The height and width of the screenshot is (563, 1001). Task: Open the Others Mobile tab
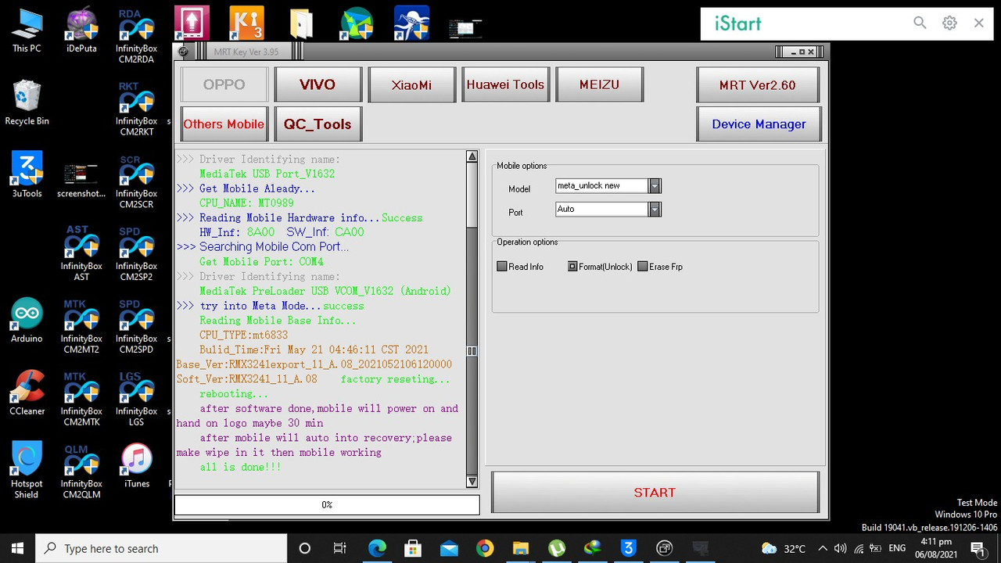[224, 124]
